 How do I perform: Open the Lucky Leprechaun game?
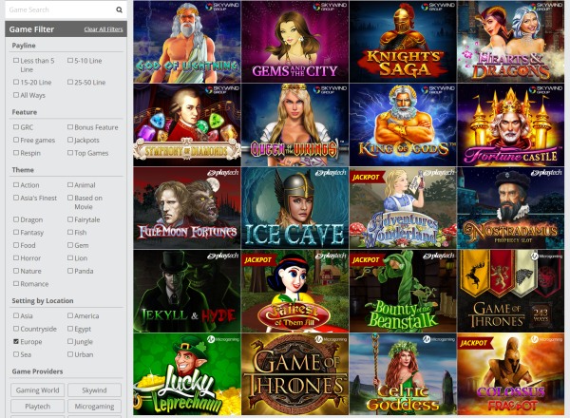pos(187,374)
